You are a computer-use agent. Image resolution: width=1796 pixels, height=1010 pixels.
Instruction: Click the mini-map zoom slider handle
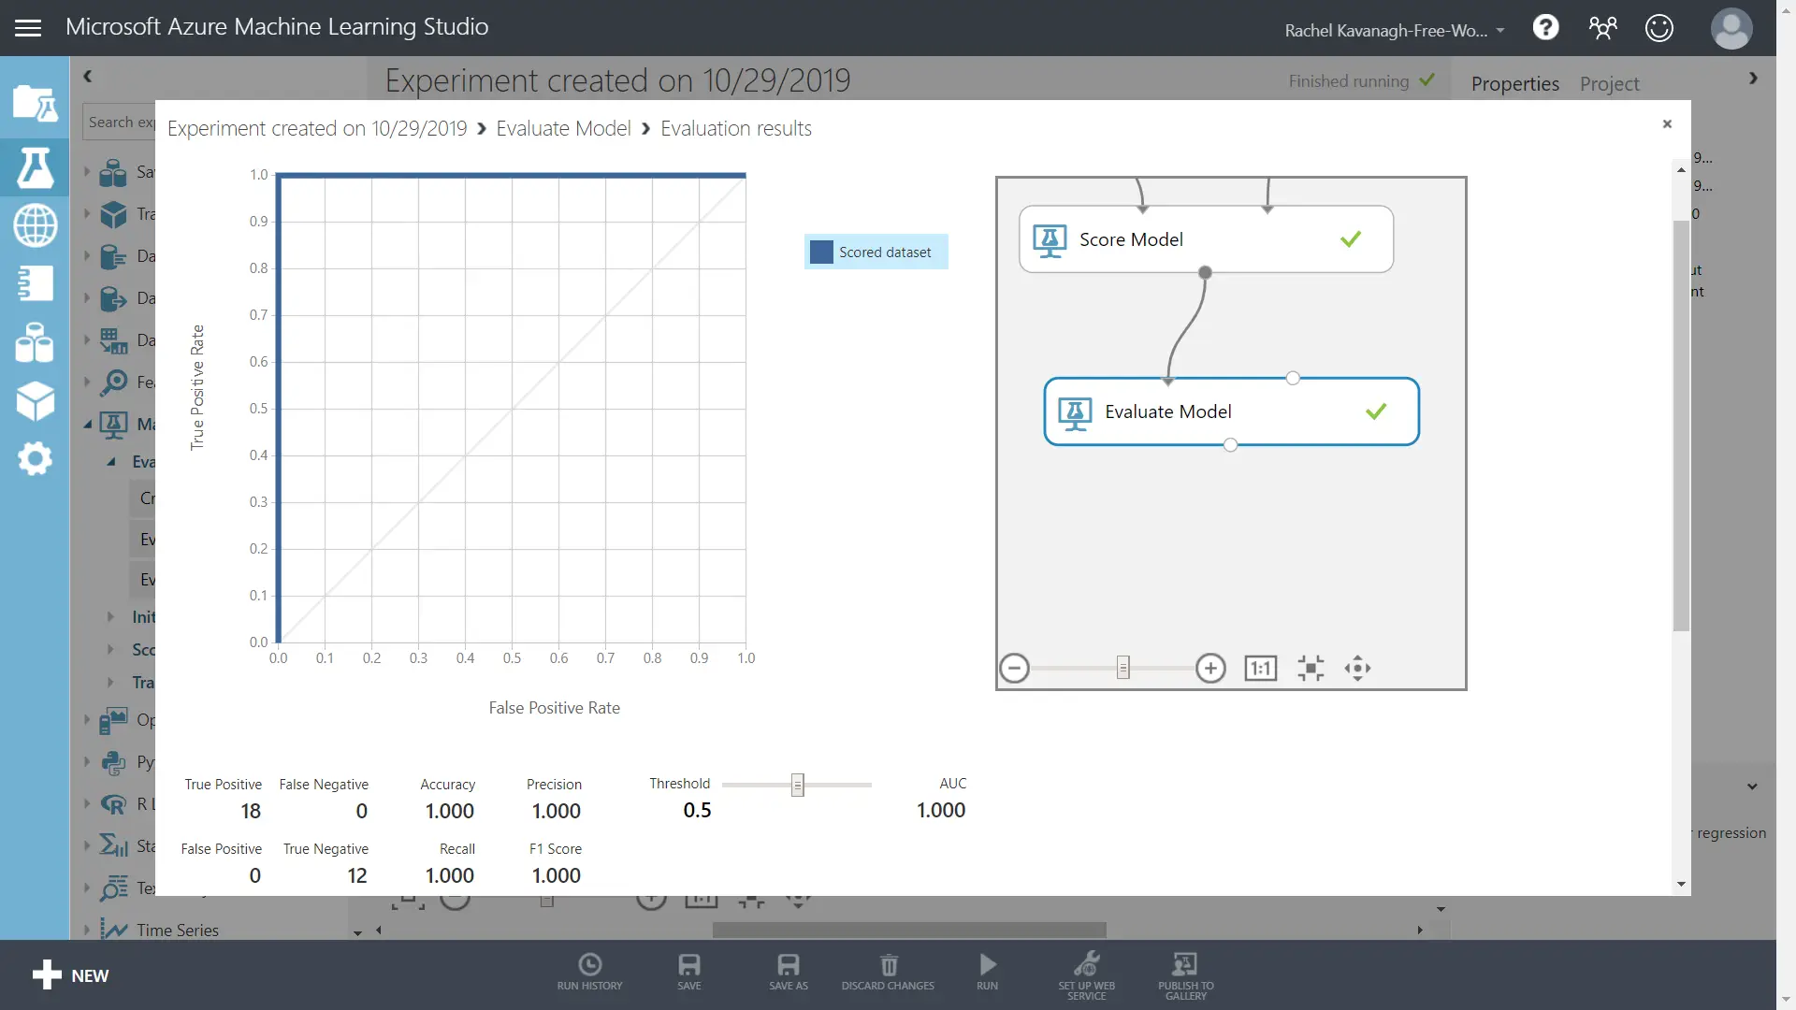tap(1122, 668)
